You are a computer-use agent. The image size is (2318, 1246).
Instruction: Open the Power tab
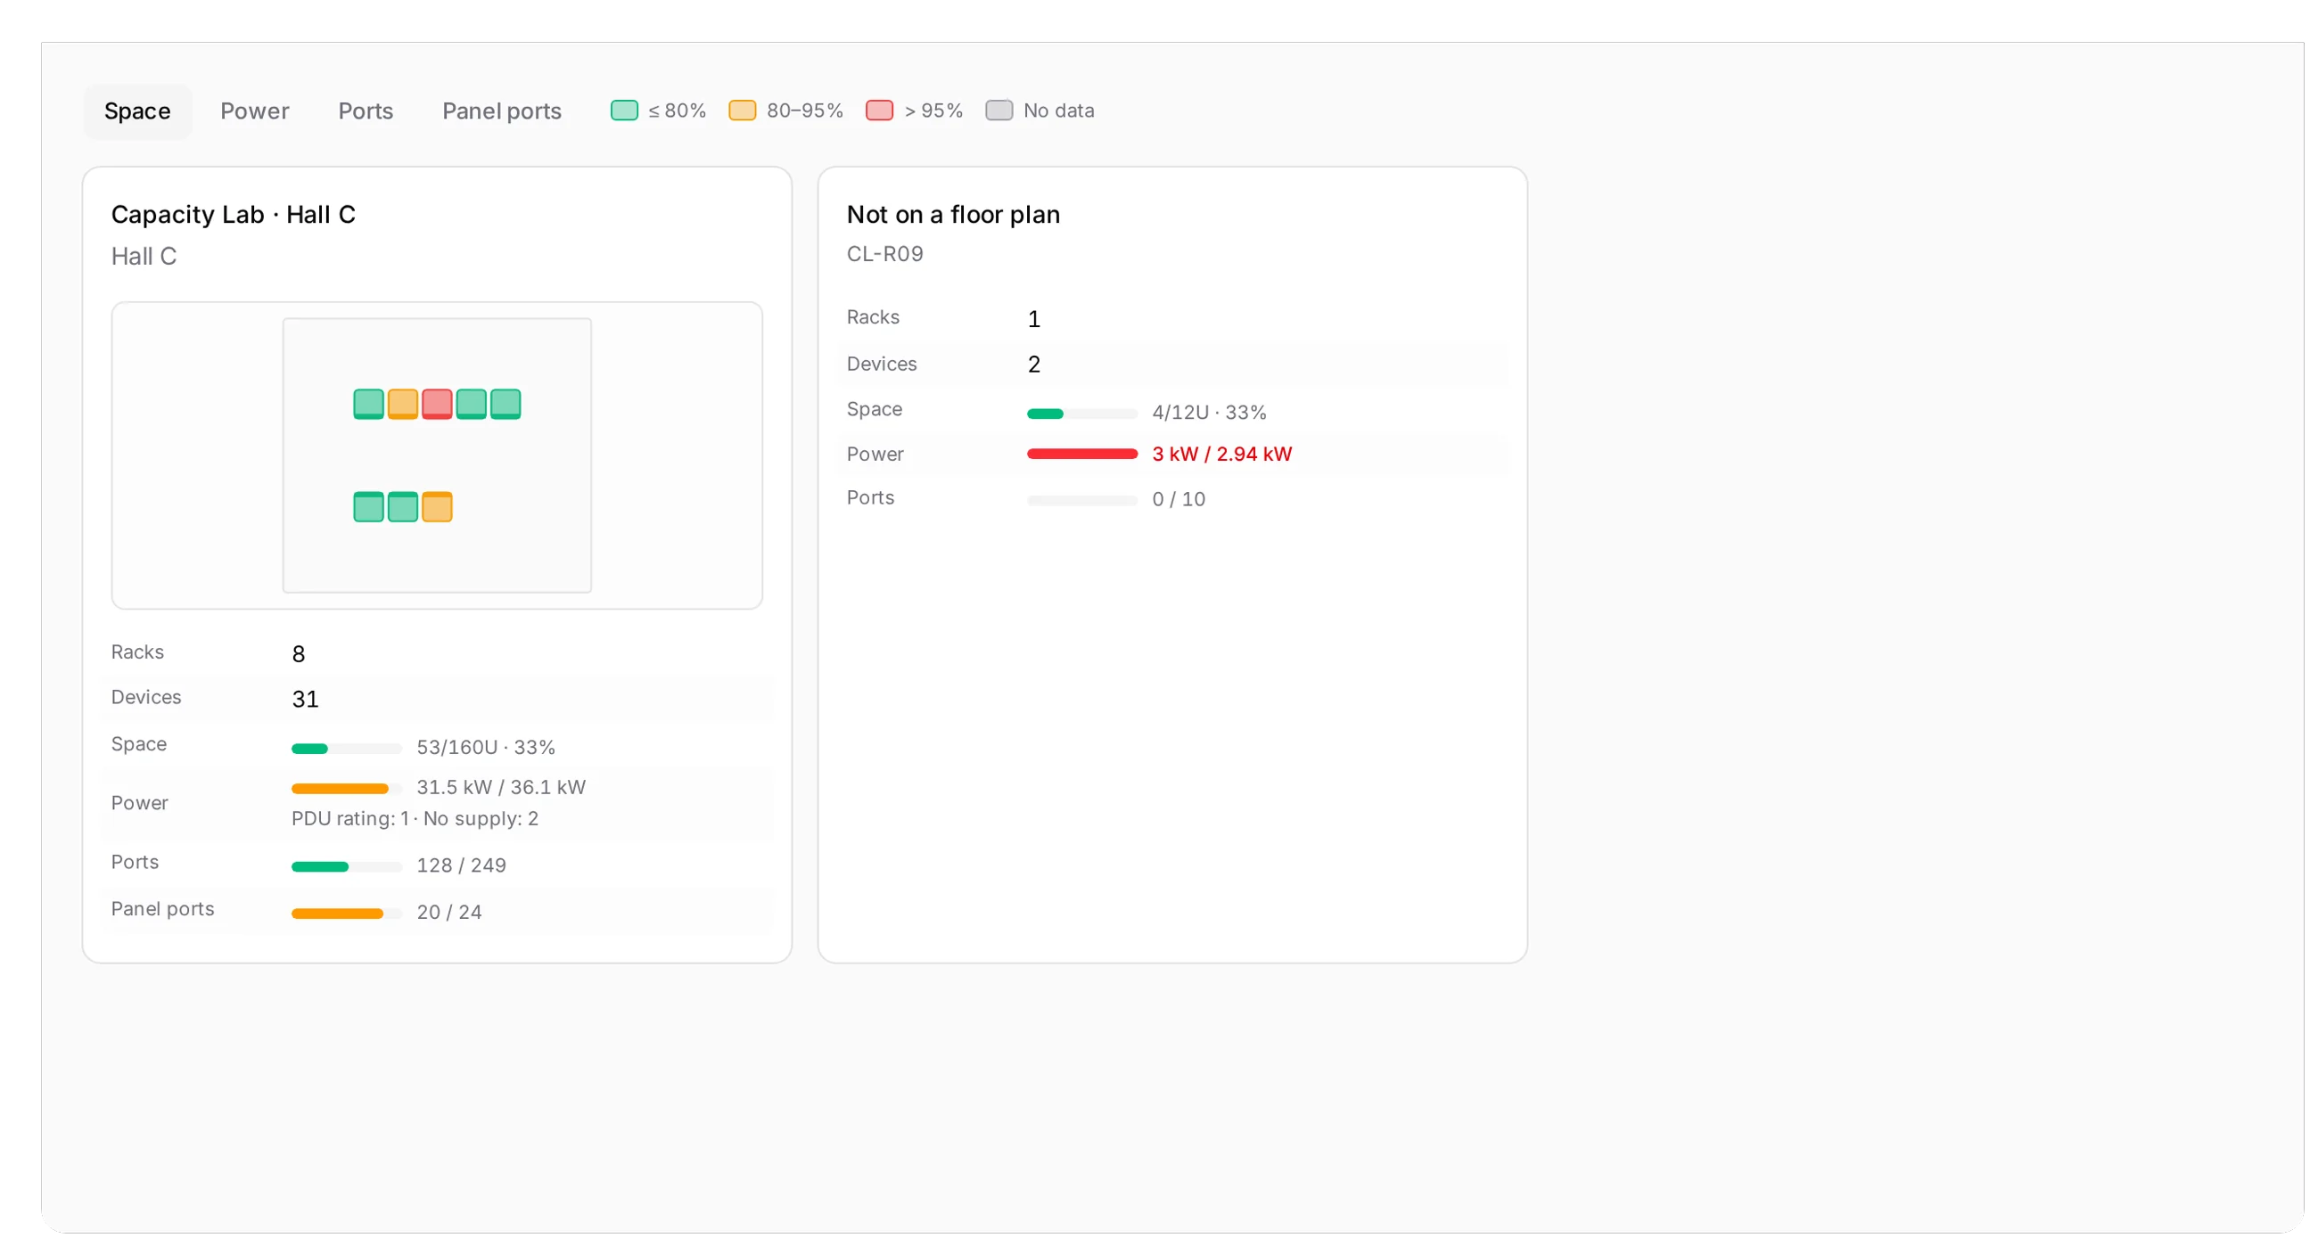click(255, 111)
